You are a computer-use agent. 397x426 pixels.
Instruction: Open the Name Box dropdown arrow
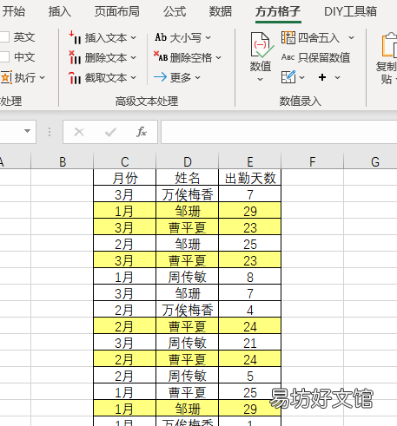coord(27,131)
